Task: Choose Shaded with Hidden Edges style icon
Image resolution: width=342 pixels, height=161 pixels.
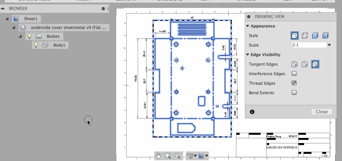Action: pyautogui.click(x=325, y=36)
